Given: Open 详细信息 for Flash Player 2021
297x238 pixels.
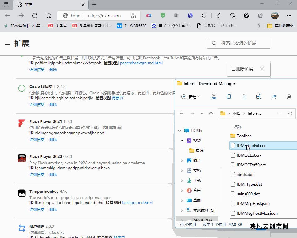Looking at the screenshot, I should [x=37, y=140].
